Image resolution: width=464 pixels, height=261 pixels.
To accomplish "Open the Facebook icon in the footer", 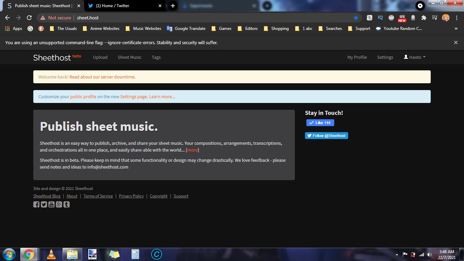I will (x=36, y=204).
